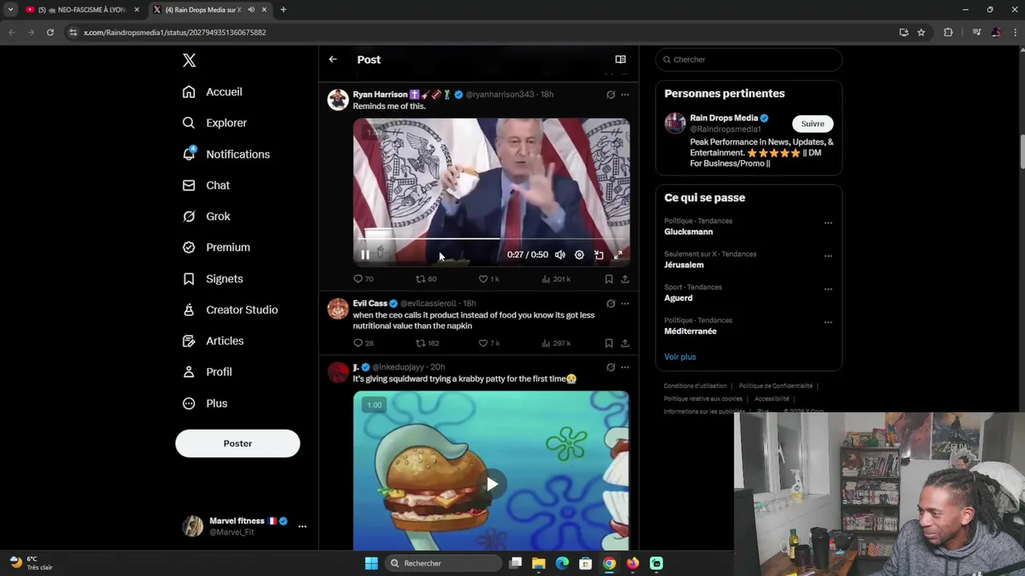Open more options on J.'s post

[625, 367]
